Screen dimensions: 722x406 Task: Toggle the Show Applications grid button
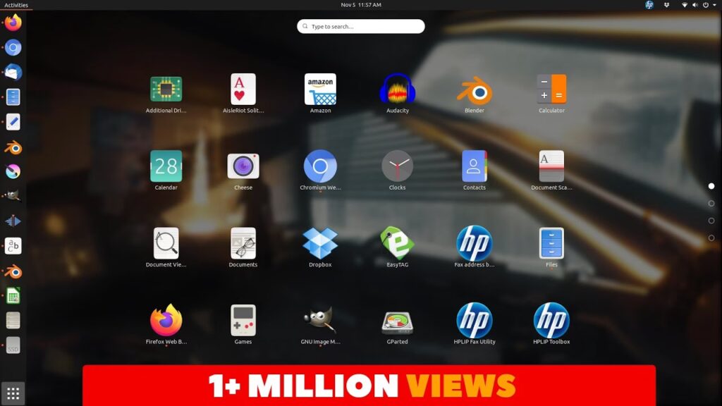tap(13, 393)
